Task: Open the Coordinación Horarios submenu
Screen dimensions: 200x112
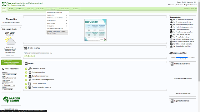Action: click(57, 18)
